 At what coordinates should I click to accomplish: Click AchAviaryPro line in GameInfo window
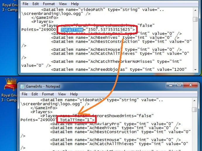115,124
